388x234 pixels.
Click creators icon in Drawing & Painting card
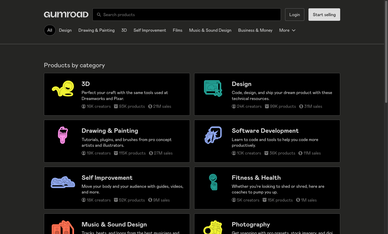coord(84,153)
